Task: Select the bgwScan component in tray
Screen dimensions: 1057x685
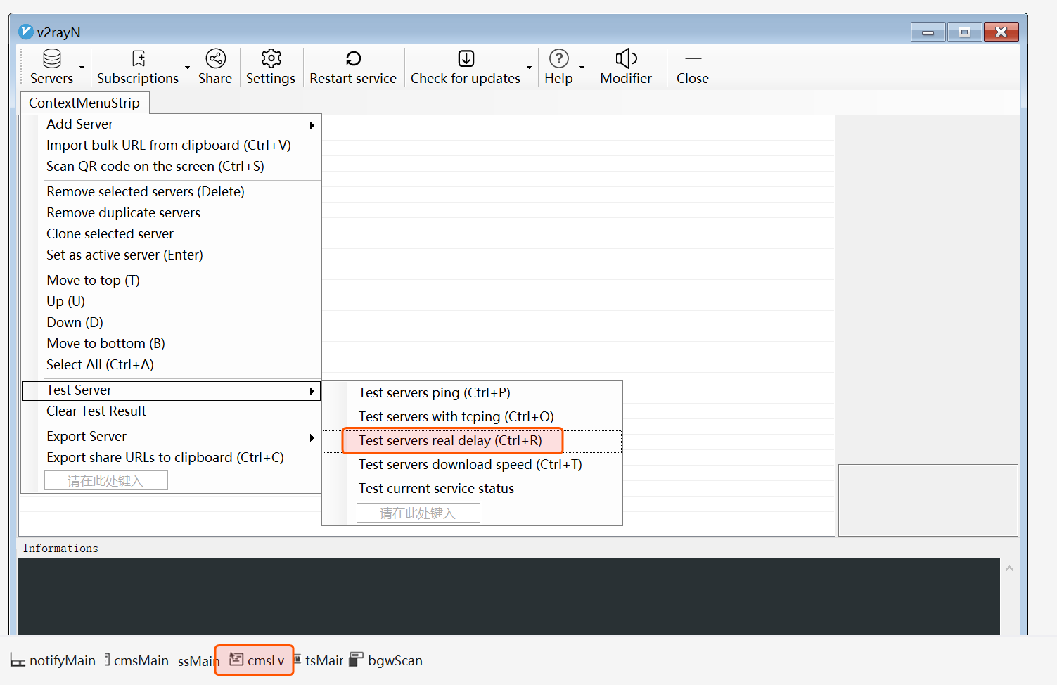Action: (387, 660)
